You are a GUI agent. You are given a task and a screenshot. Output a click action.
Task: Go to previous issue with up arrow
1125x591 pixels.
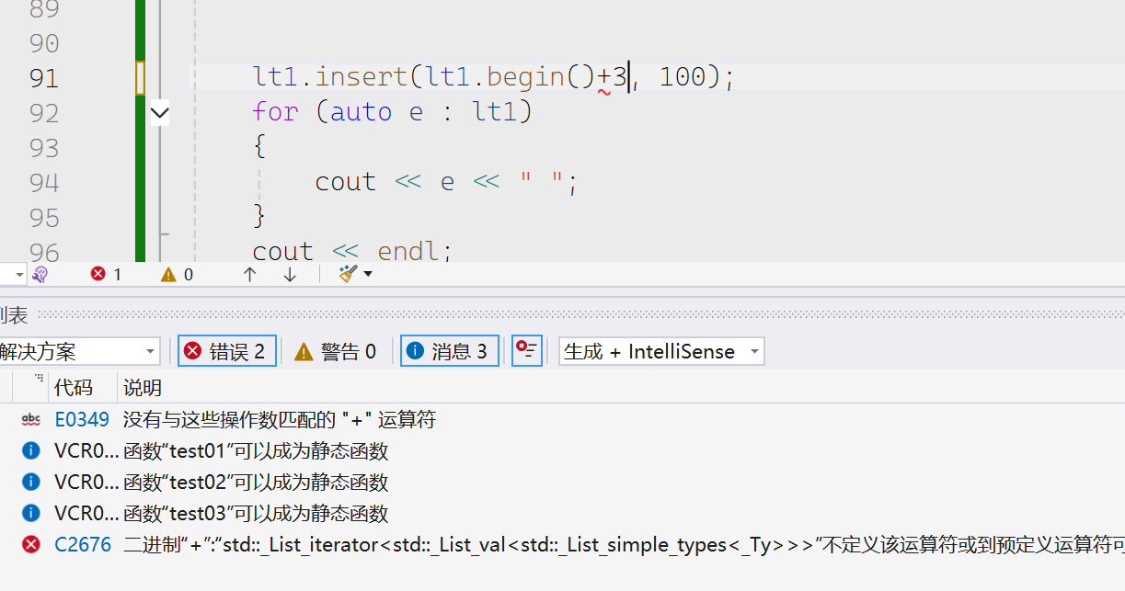[x=249, y=274]
